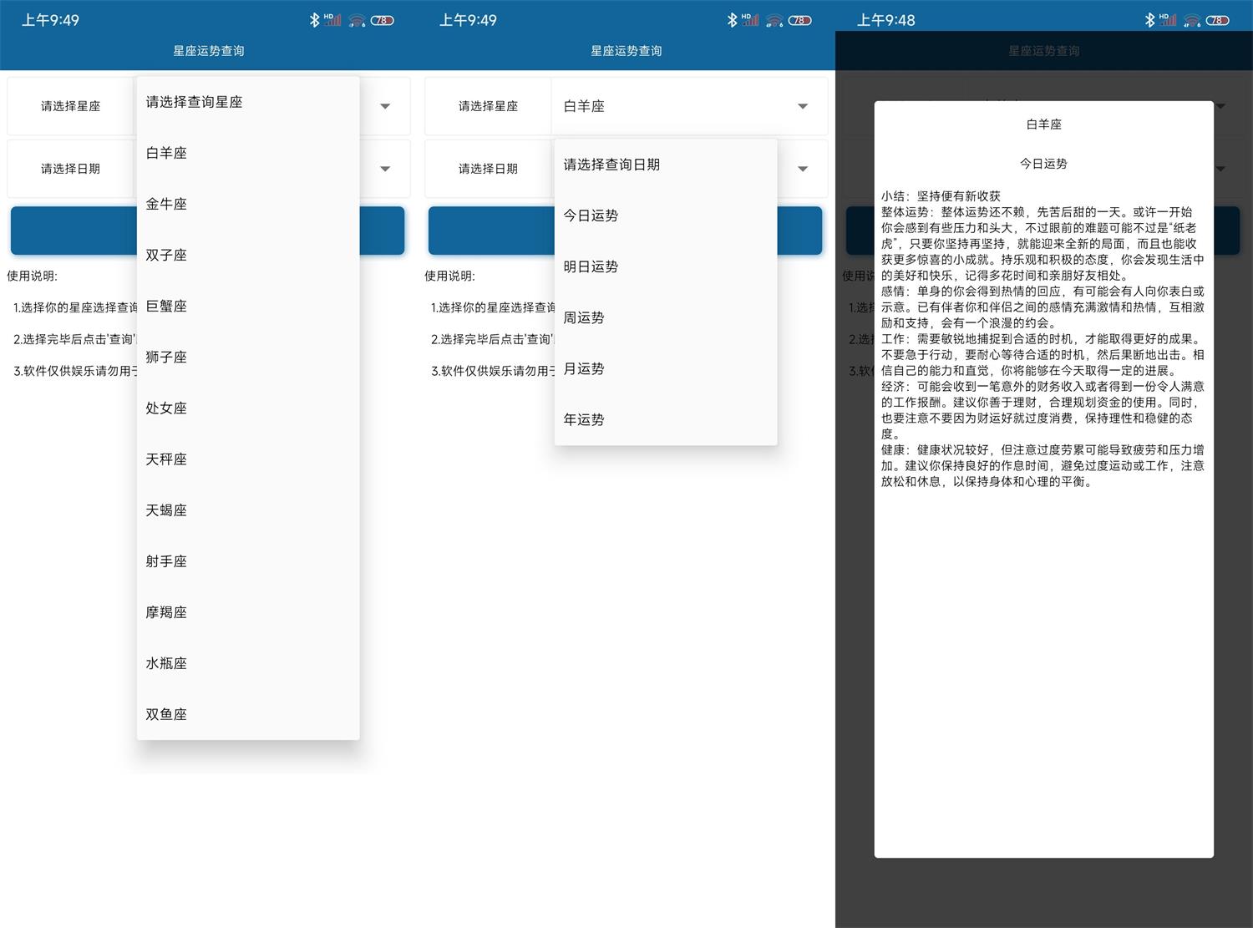Select 周运势 weekly fortune option
The image size is (1253, 928).
(x=583, y=317)
